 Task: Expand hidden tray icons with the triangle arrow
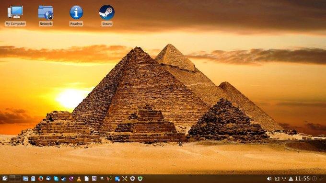pyautogui.click(x=291, y=179)
